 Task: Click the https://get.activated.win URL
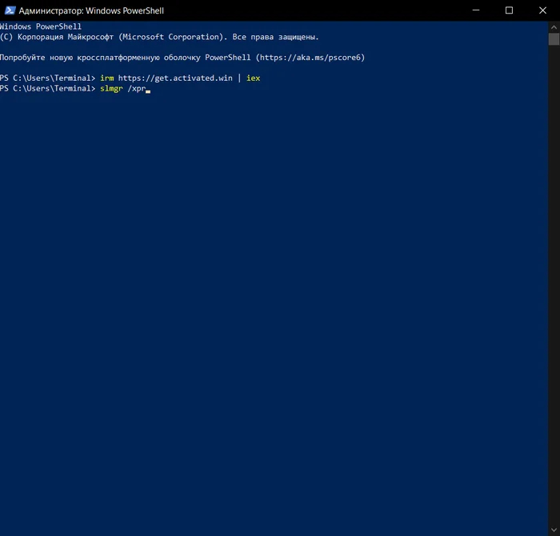176,78
